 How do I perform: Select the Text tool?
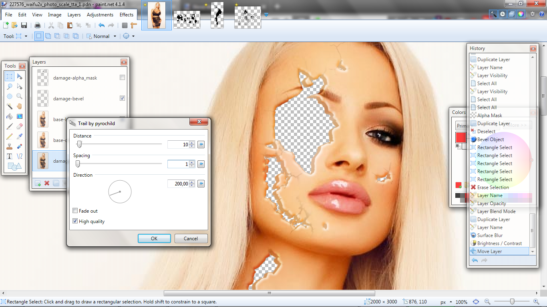point(10,156)
